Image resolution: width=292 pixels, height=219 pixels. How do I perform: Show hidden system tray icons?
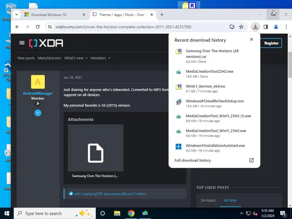[x=241, y=213]
